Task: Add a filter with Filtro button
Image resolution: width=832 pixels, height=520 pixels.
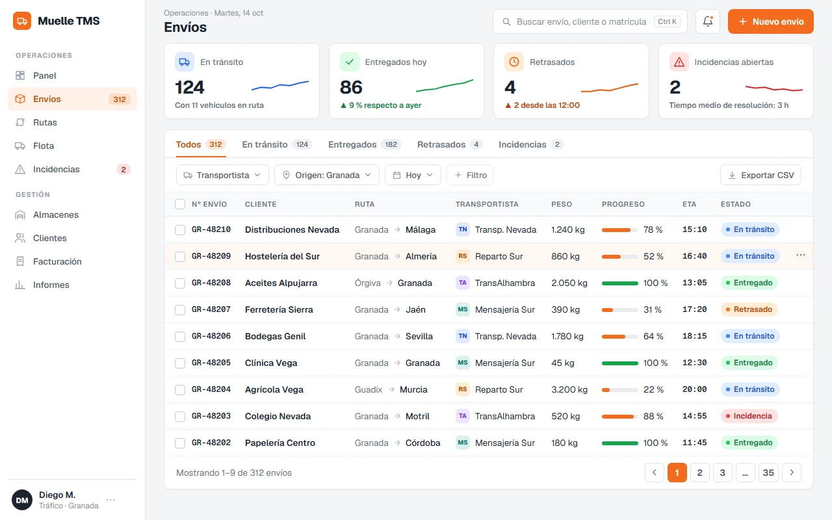Action: coord(471,175)
